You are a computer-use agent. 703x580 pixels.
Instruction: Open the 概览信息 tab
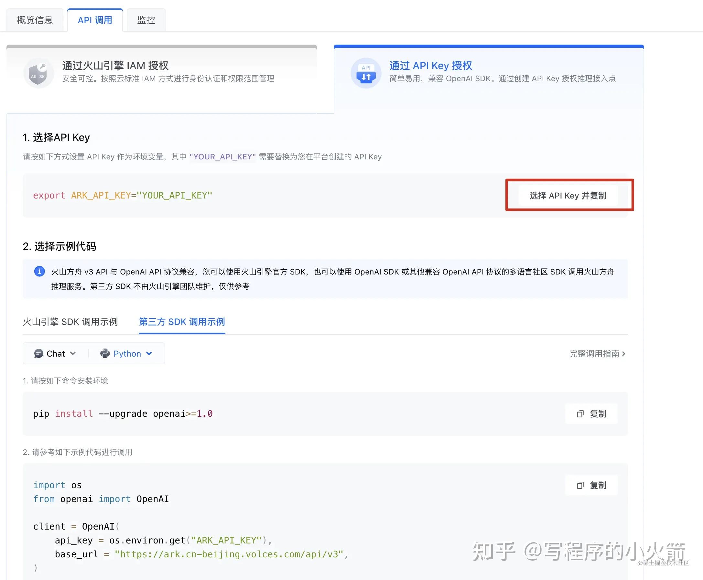34,20
